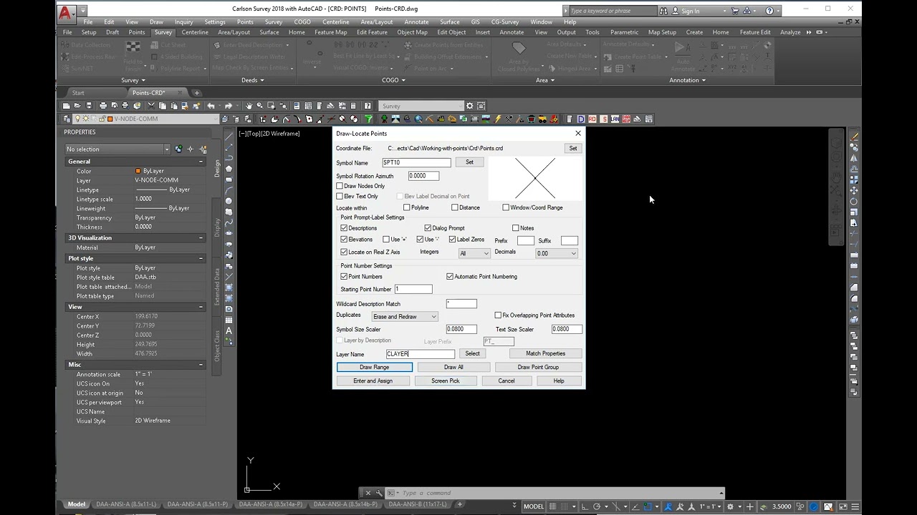This screenshot has width=917, height=515.
Task: Open the COGO menu in the menu bar
Action: pos(302,22)
